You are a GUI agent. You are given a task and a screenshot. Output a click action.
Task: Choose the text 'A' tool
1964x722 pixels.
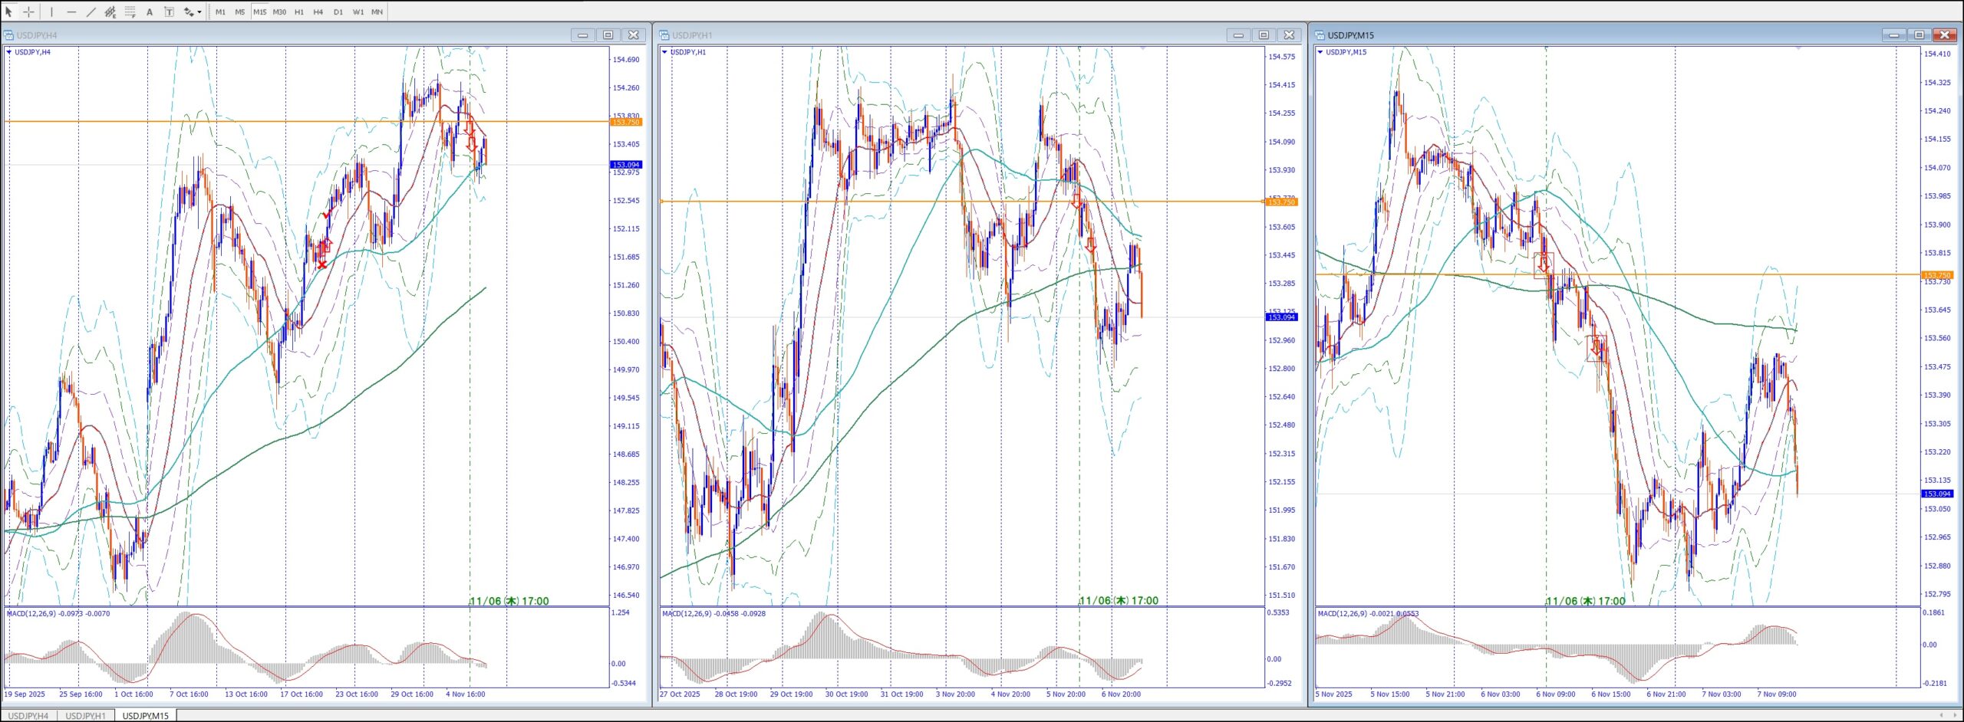[150, 11]
